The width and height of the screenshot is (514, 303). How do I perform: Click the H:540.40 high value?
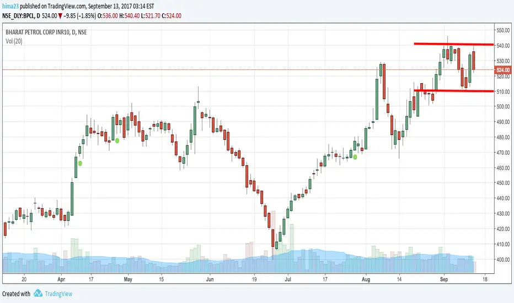(x=130, y=16)
